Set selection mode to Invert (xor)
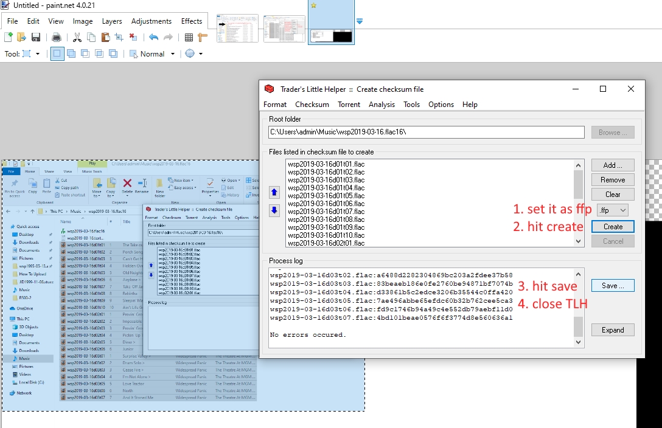Image resolution: width=662 pixels, height=428 pixels. coord(113,54)
